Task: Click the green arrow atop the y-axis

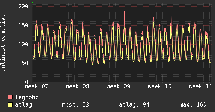Action: 33,3
